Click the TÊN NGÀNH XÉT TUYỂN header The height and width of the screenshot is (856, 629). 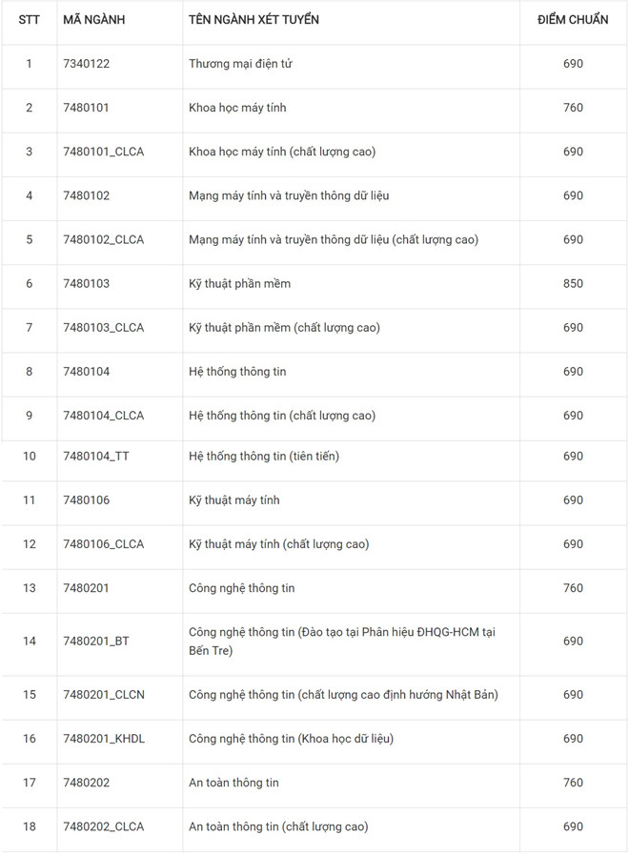click(x=254, y=20)
